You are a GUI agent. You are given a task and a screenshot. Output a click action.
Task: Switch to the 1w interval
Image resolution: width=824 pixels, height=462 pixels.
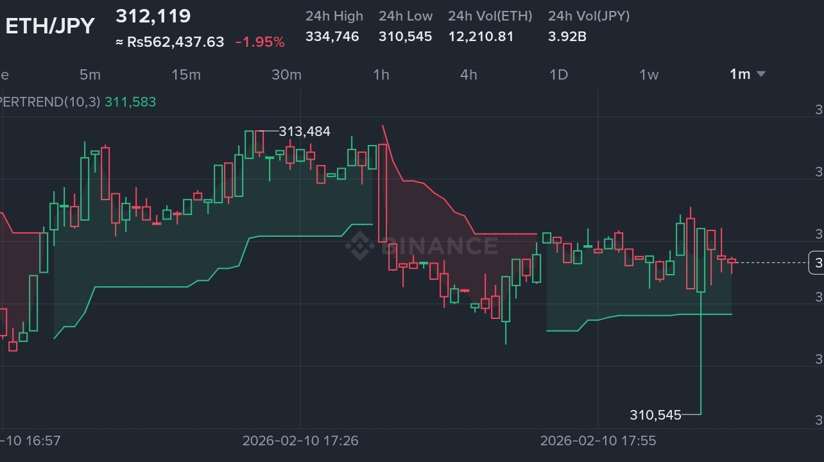pos(649,74)
